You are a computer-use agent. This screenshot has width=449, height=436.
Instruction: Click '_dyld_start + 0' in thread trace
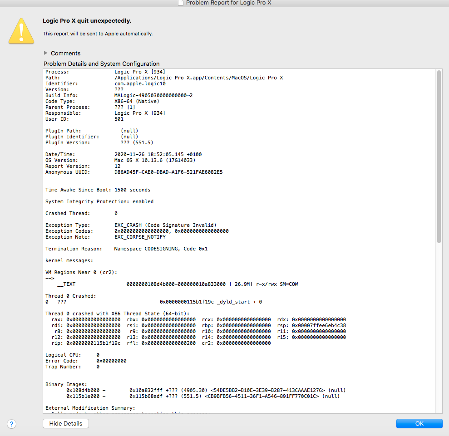[239, 302]
